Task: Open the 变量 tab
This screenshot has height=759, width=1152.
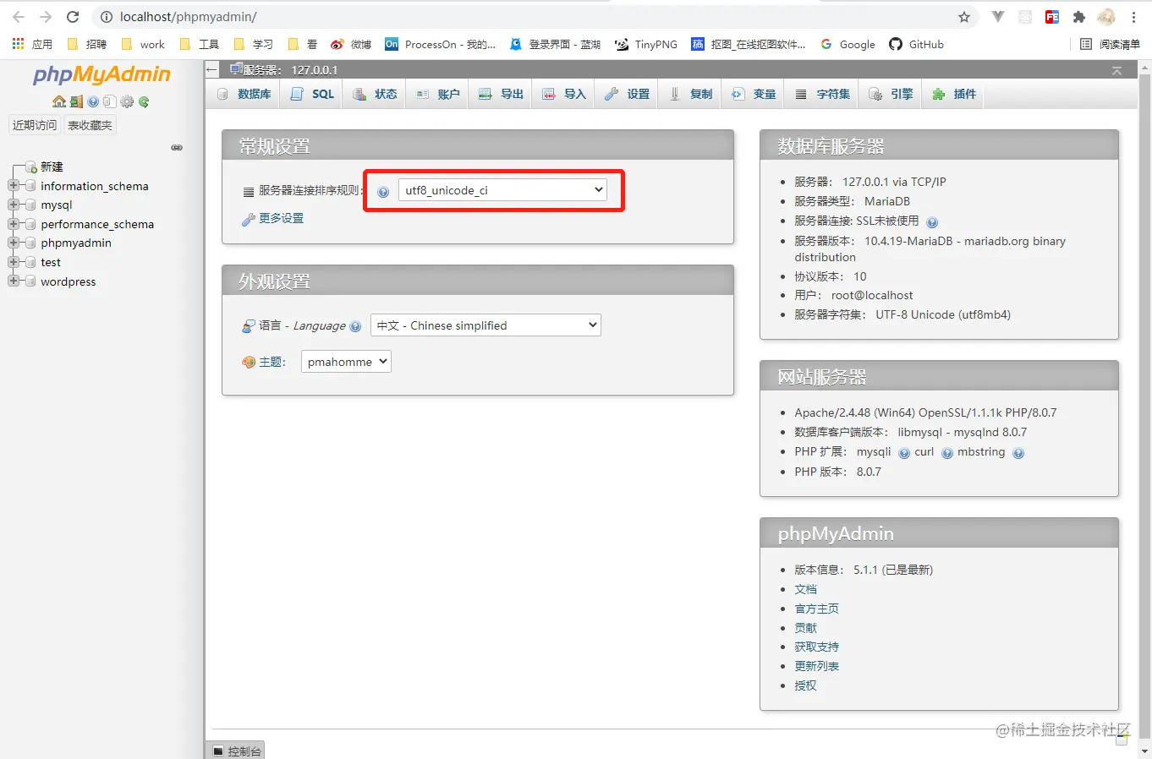Action: click(754, 94)
